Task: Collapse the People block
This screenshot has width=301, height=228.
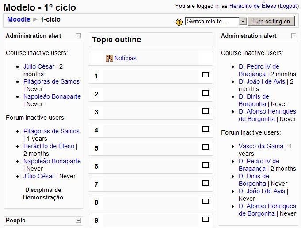Action: (x=78, y=220)
